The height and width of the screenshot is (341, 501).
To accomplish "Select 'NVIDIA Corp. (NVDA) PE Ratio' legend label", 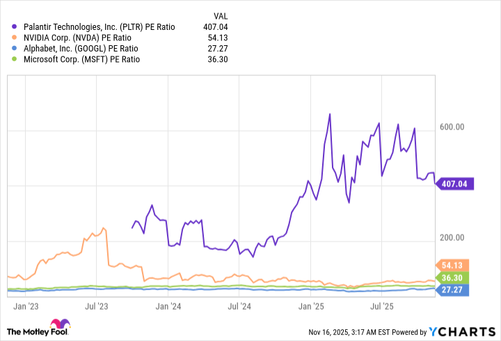I will pyautogui.click(x=77, y=38).
